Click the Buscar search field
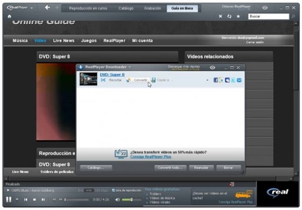This screenshot has width=302, height=210. click(269, 16)
